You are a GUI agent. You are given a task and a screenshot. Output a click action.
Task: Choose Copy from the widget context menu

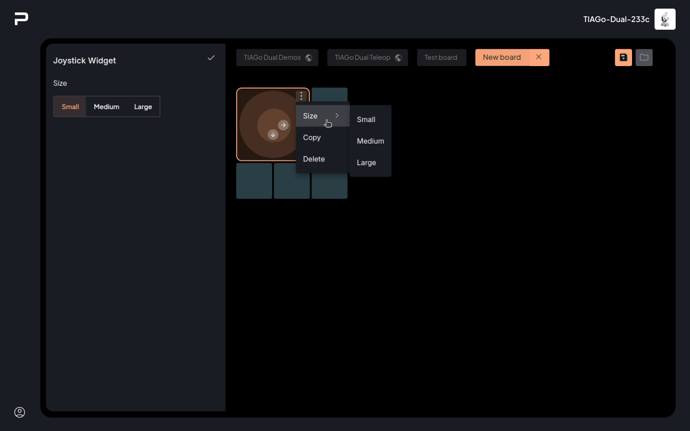[x=312, y=137]
